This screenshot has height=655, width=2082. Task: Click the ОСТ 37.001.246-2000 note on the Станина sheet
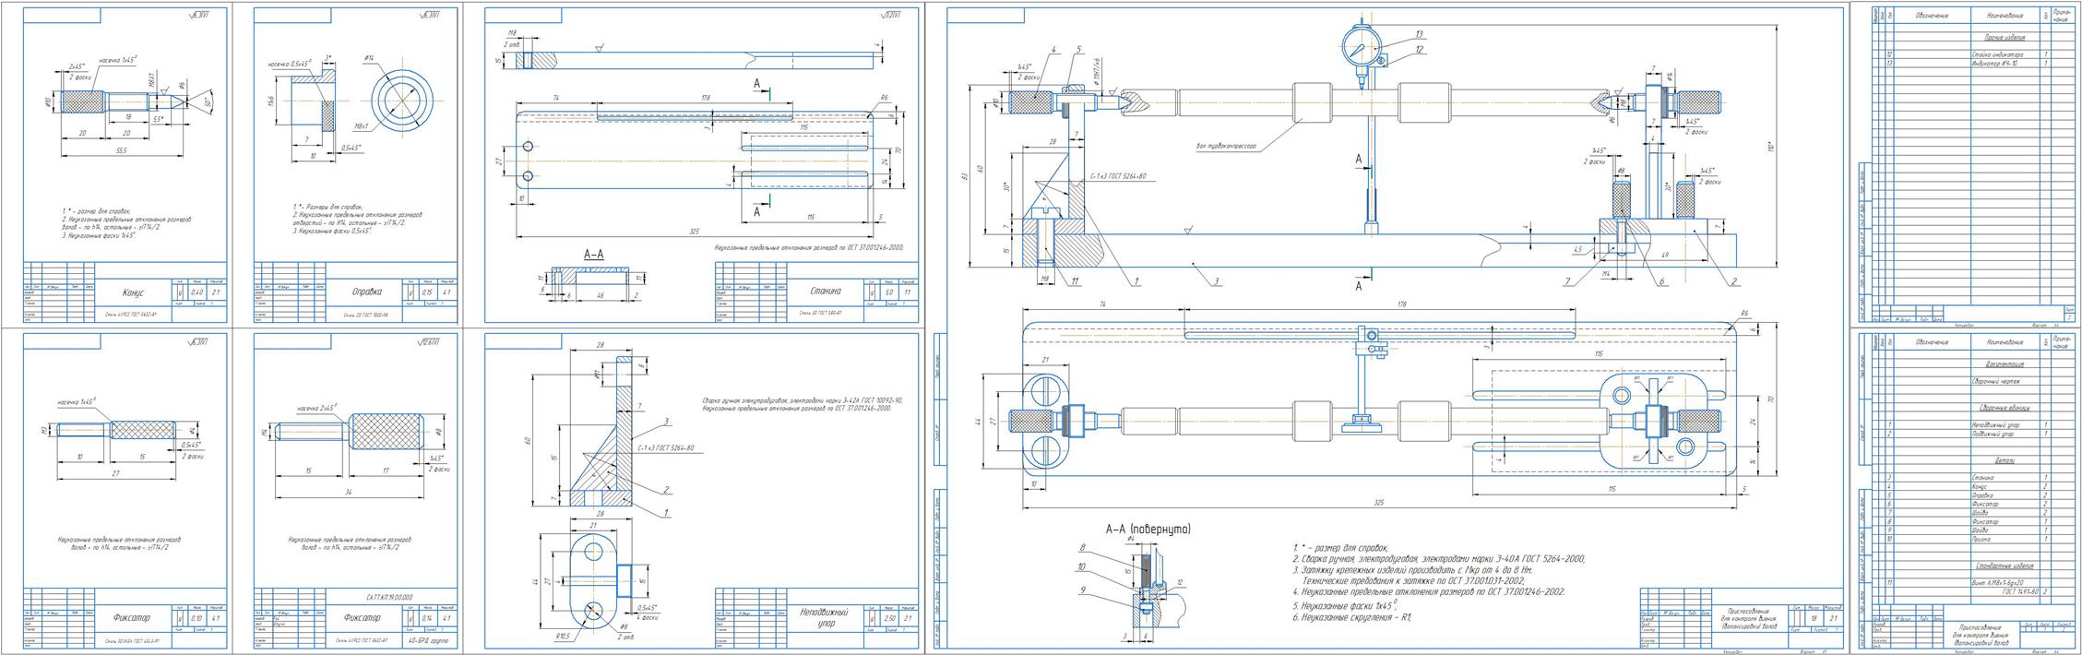(808, 247)
